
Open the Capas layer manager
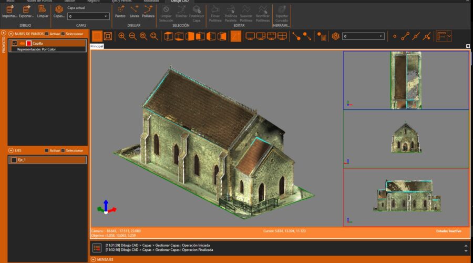click(59, 11)
